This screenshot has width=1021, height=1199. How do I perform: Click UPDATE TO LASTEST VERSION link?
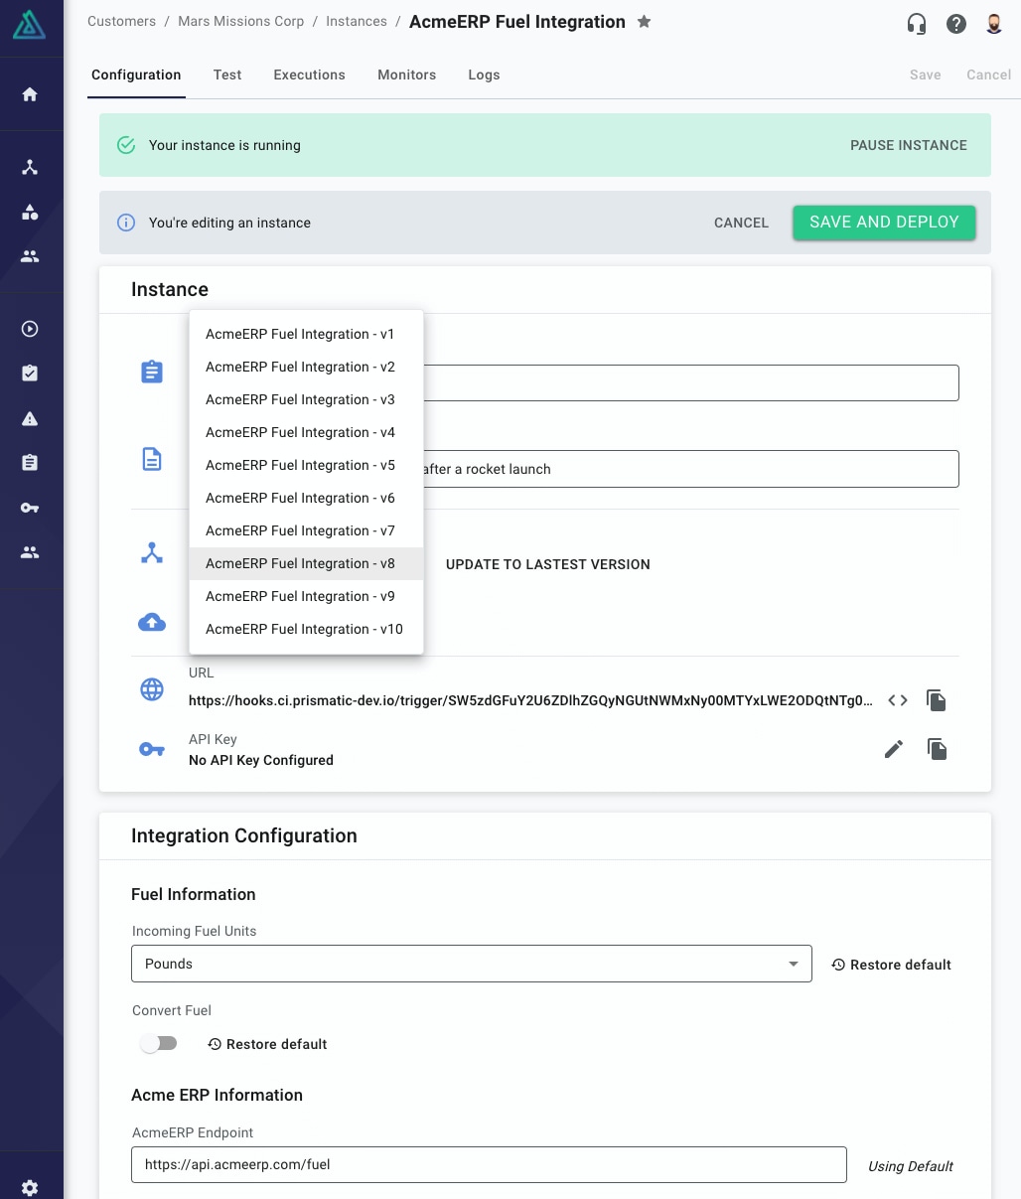[x=548, y=564]
